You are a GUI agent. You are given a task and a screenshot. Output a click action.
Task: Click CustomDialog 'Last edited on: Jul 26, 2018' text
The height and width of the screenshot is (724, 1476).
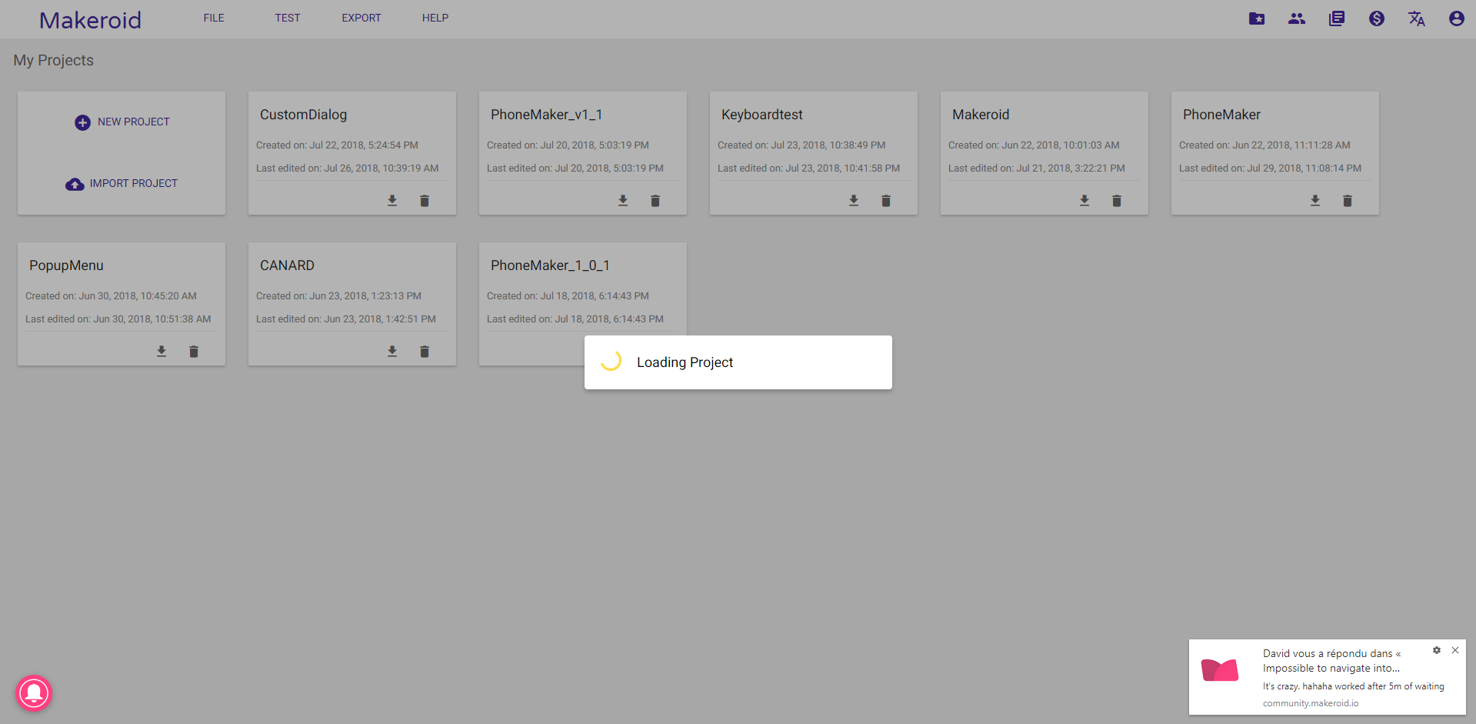point(348,168)
